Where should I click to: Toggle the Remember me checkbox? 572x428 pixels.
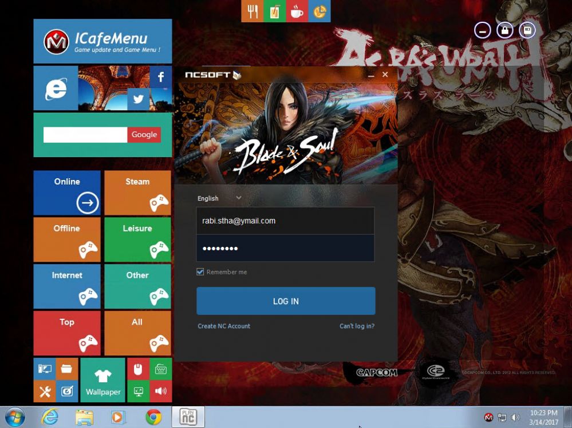(x=200, y=271)
